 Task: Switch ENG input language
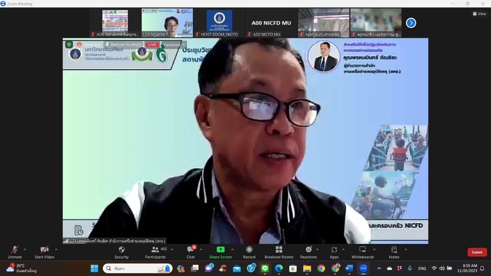click(x=422, y=268)
